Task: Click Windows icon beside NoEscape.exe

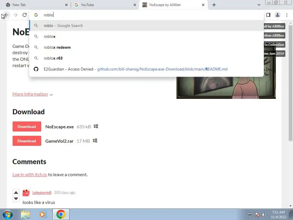Action: coord(96,126)
